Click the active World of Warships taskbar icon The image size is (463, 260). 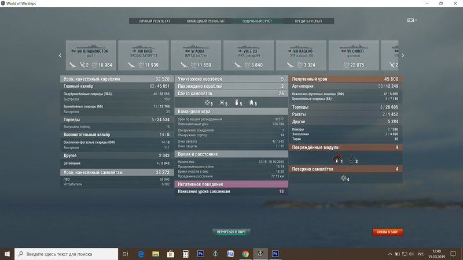point(260,254)
